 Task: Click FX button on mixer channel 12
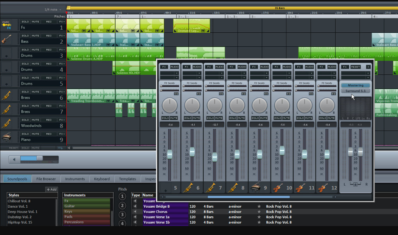coord(322,67)
